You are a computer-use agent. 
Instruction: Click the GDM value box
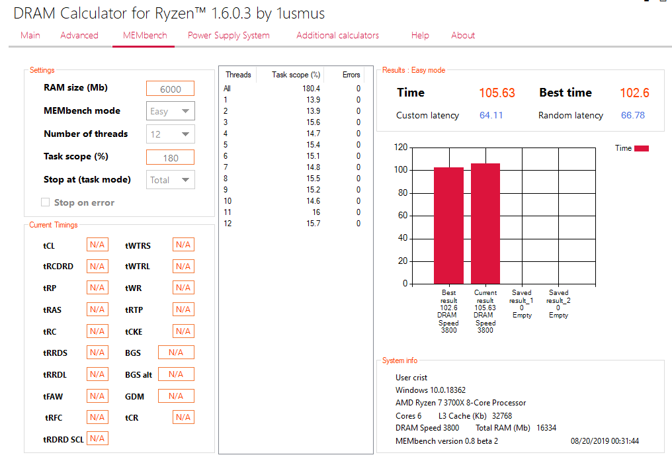coord(176,396)
